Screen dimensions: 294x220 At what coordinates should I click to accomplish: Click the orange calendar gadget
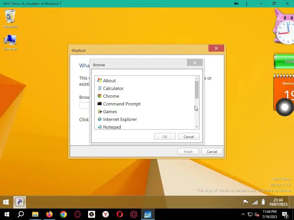point(284,90)
